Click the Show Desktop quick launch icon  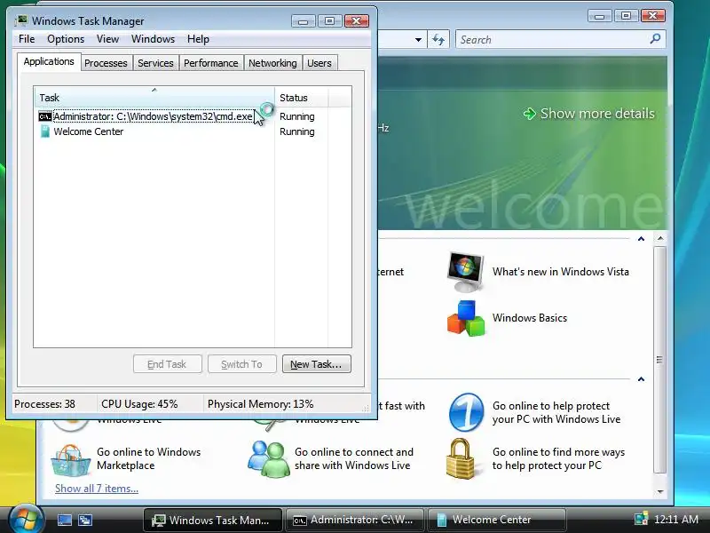64,520
